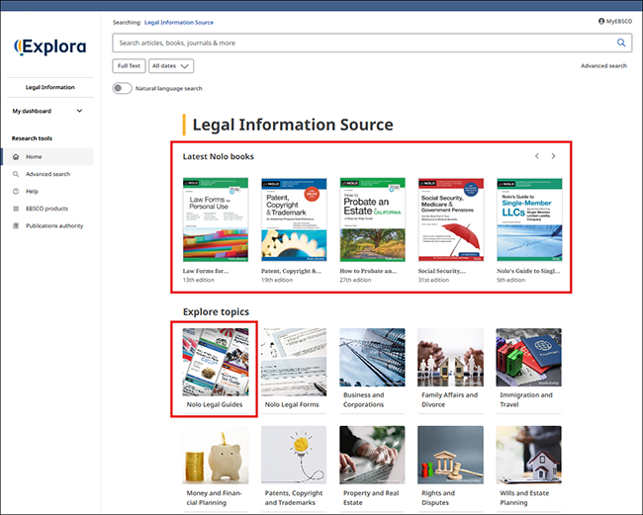Open Advanced search from sidebar menu
Image resolution: width=643 pixels, height=515 pixels.
point(48,174)
